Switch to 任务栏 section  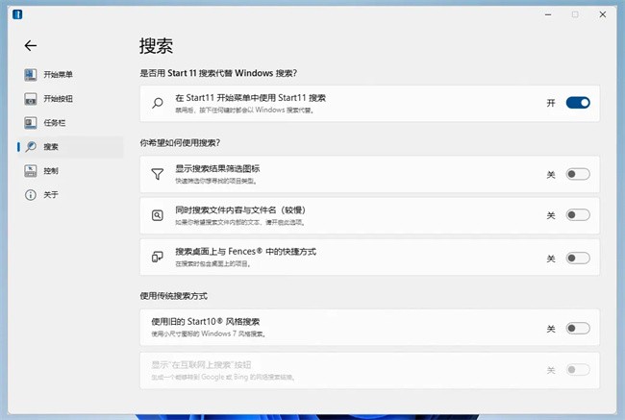[70, 123]
